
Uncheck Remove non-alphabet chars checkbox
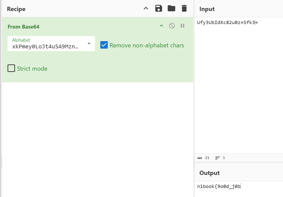coord(104,45)
